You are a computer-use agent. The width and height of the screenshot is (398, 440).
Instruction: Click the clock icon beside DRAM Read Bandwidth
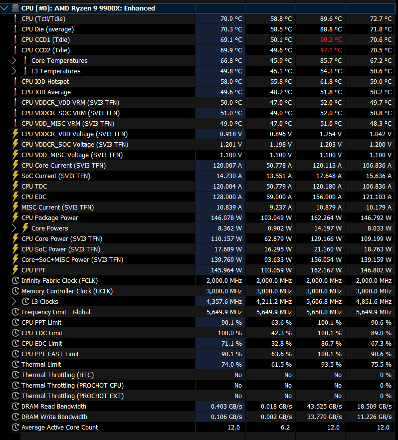pyautogui.click(x=15, y=406)
